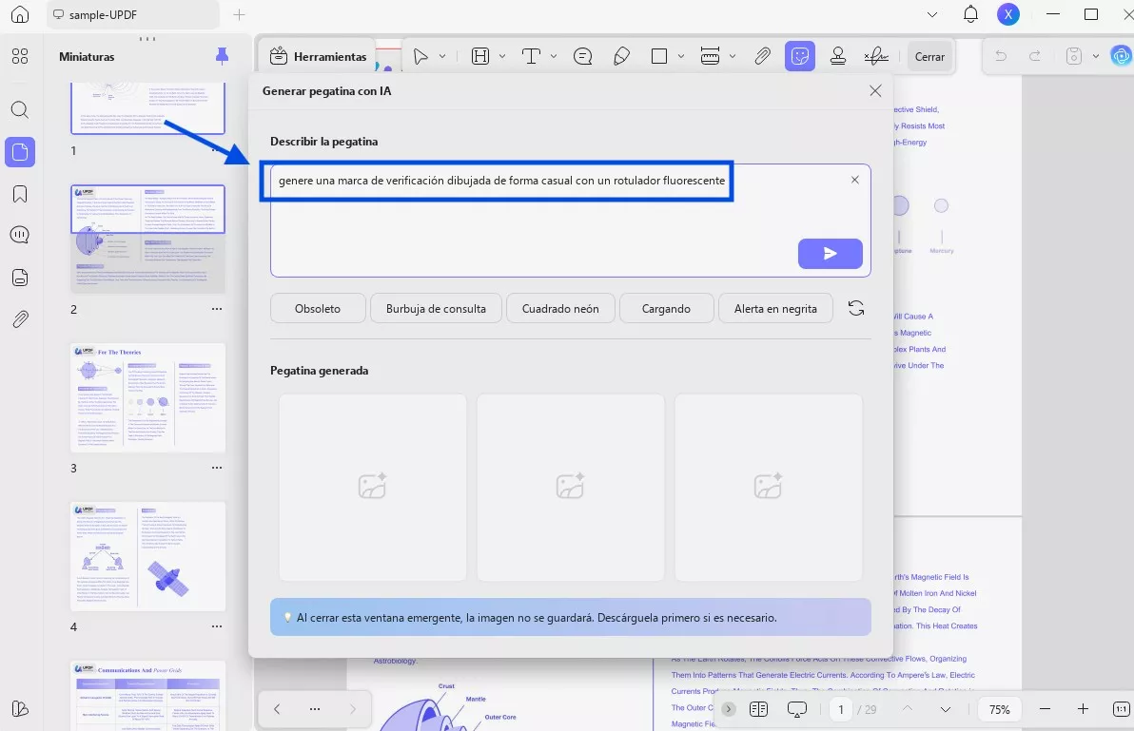Screen dimensions: 1134x731
Task: Open page 1 thumbnail
Action: coord(147,107)
